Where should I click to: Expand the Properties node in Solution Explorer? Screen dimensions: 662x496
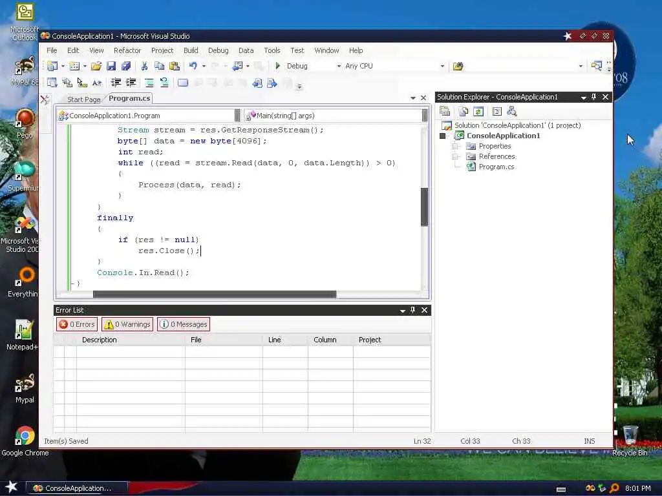point(455,146)
